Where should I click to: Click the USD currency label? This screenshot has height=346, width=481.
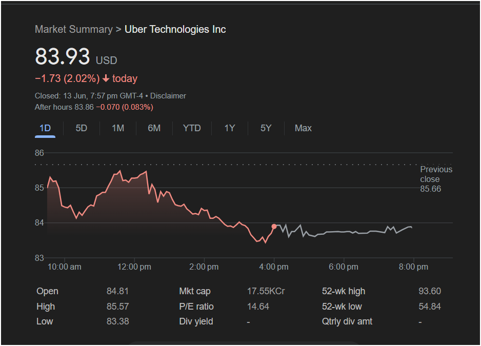(107, 60)
